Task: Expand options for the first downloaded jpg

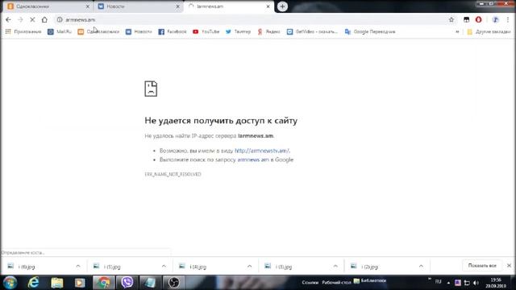Action: [78, 267]
